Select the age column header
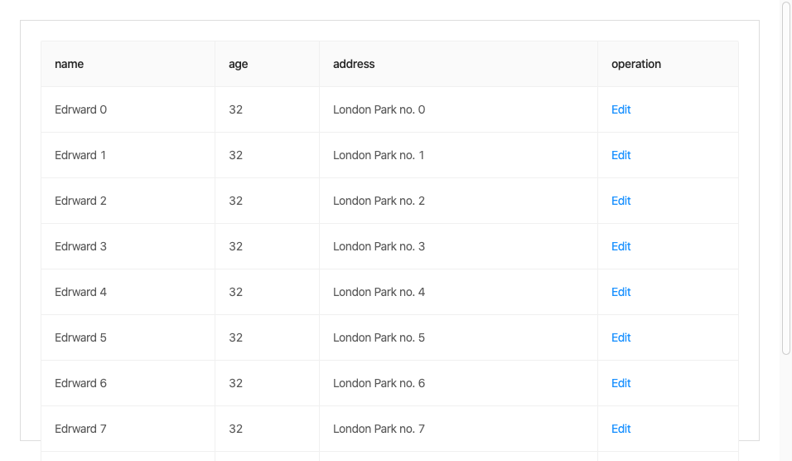The width and height of the screenshot is (792, 461). (x=239, y=64)
